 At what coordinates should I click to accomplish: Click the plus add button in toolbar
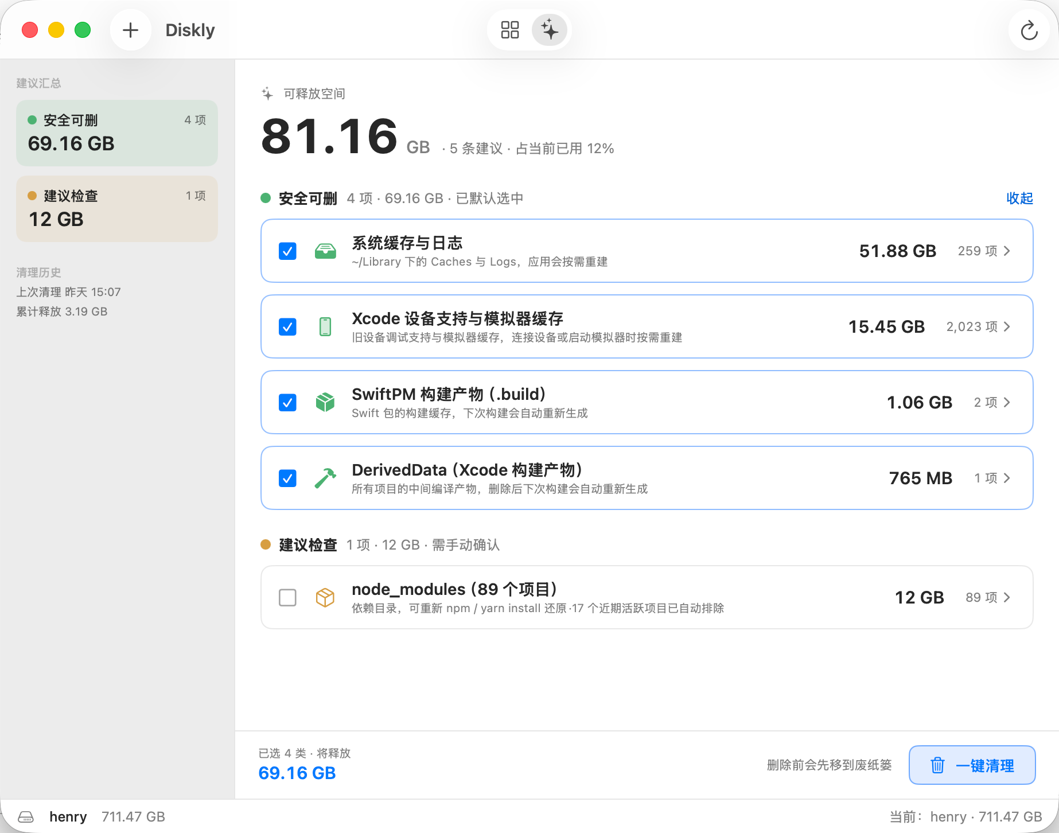131,30
